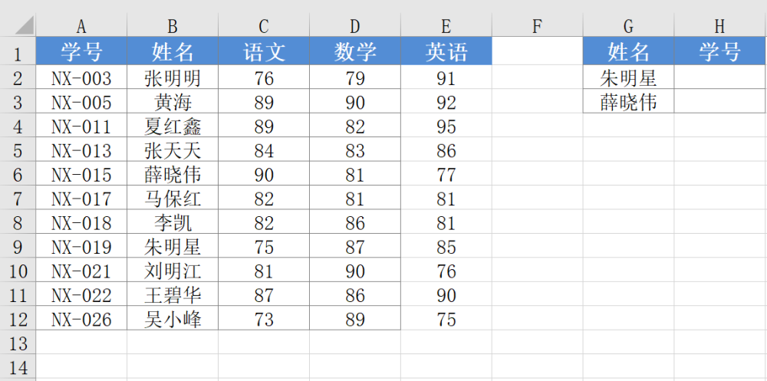Select the cell with 王碧华
Image resolution: width=767 pixels, height=381 pixels.
tap(173, 295)
